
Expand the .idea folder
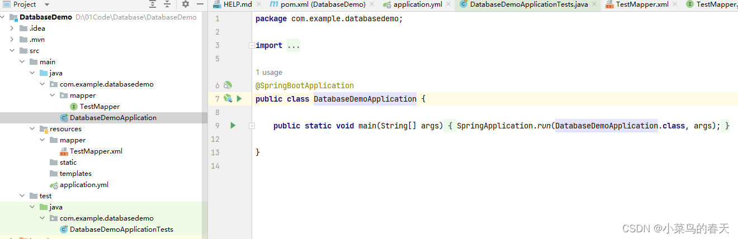pyautogui.click(x=12, y=28)
